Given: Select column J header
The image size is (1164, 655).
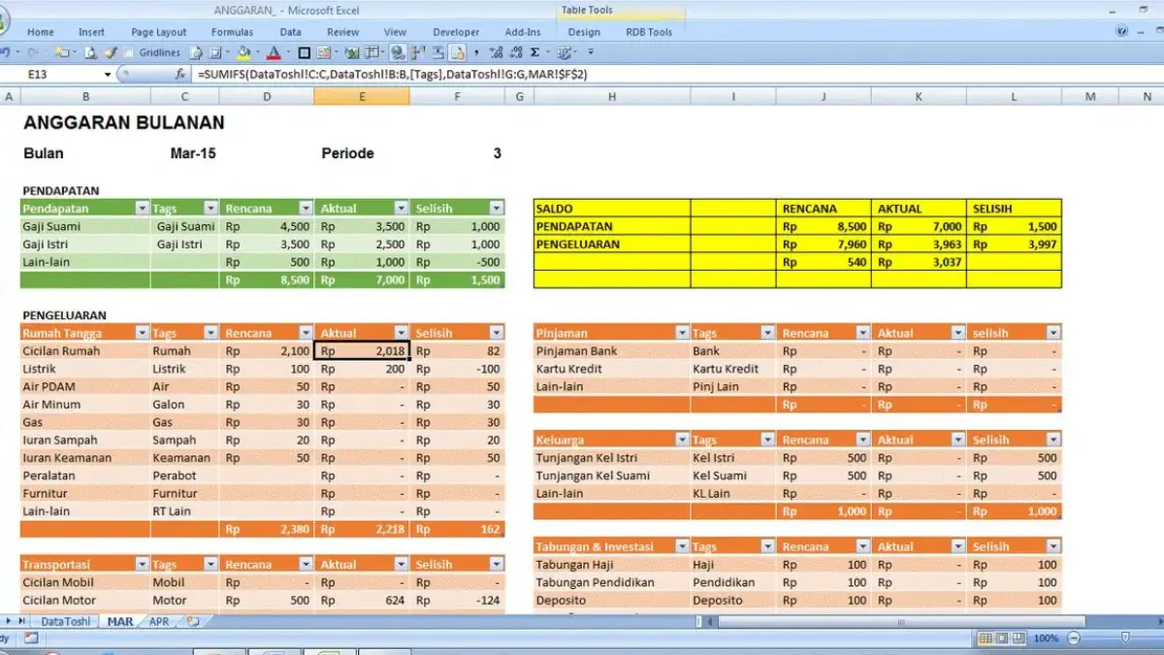Looking at the screenshot, I should click(824, 96).
